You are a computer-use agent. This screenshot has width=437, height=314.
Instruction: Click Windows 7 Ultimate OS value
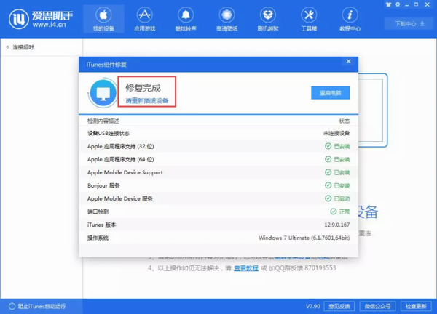[304, 238]
